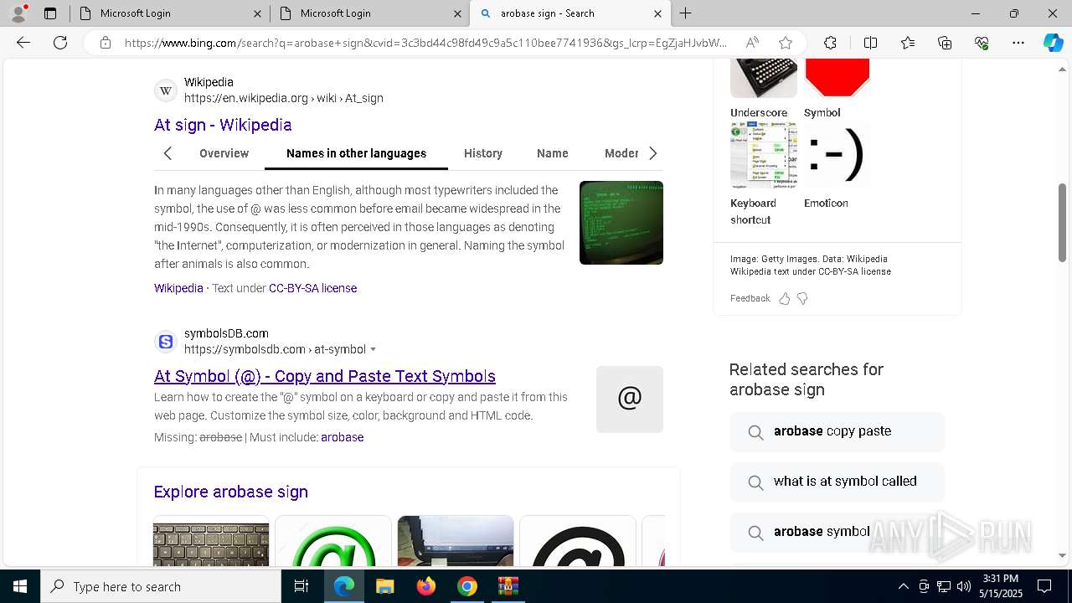Open green @ image in Explore
This screenshot has width=1072, height=603.
point(333,541)
